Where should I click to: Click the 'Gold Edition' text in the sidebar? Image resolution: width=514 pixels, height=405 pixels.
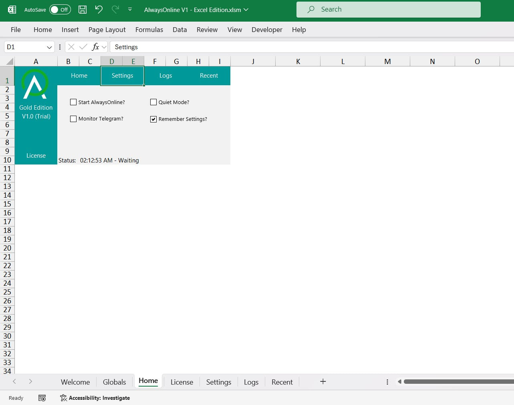coord(36,108)
